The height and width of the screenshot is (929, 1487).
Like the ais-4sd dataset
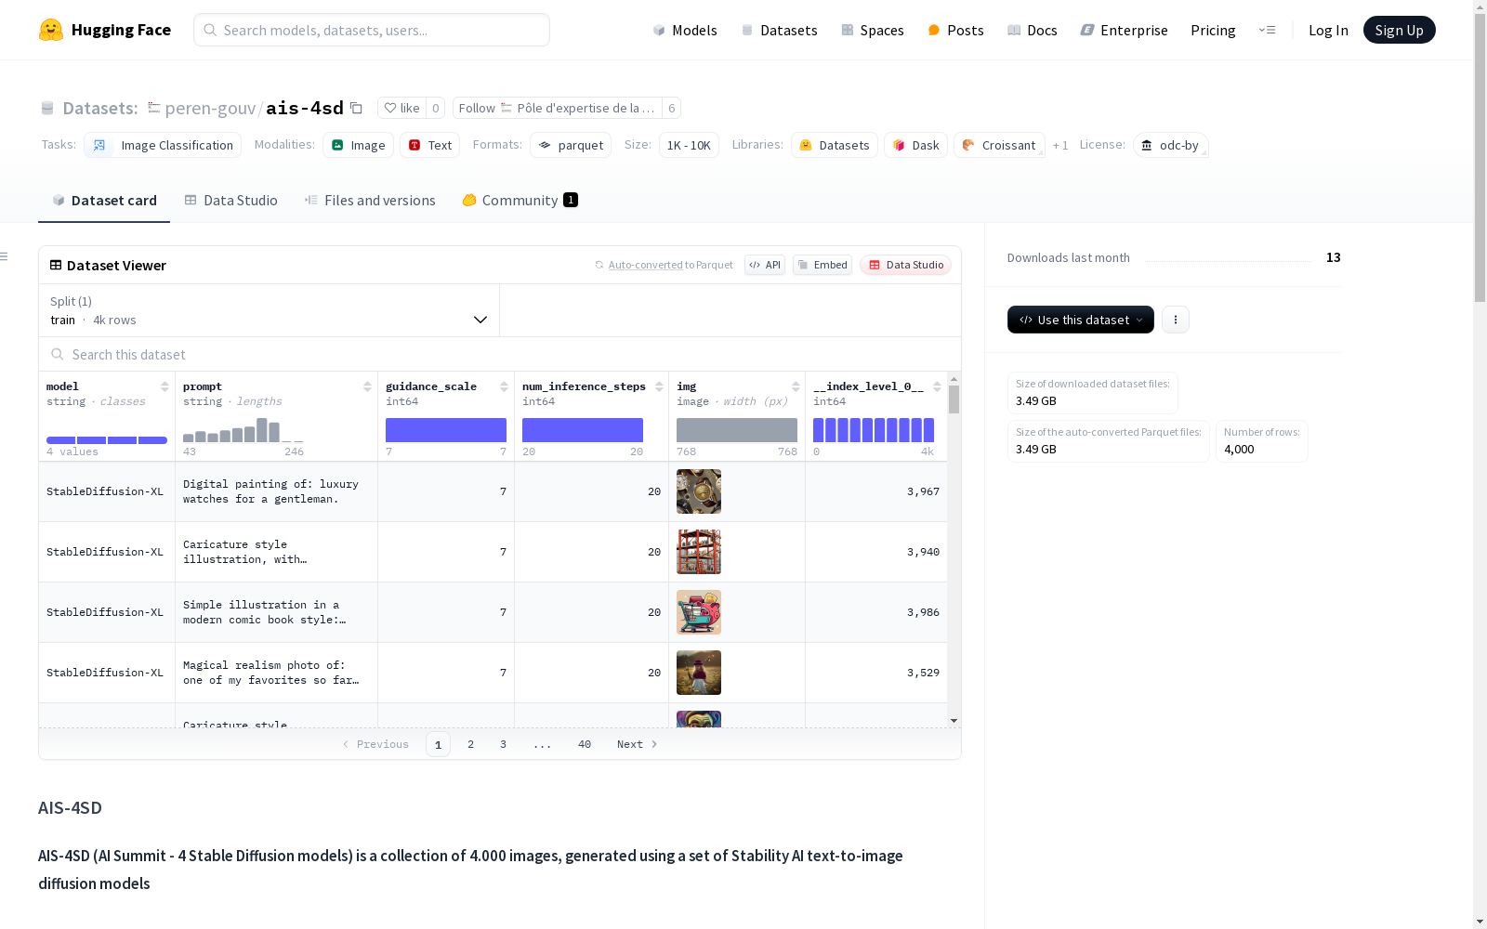(401, 108)
